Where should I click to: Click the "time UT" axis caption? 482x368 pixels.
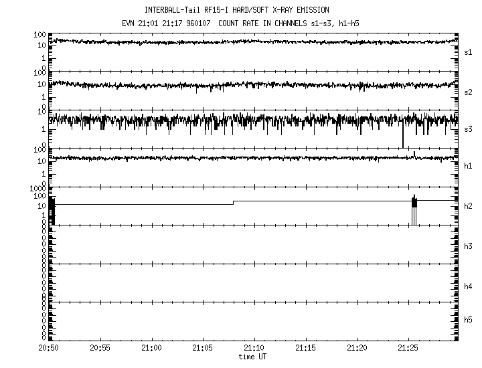pos(254,357)
